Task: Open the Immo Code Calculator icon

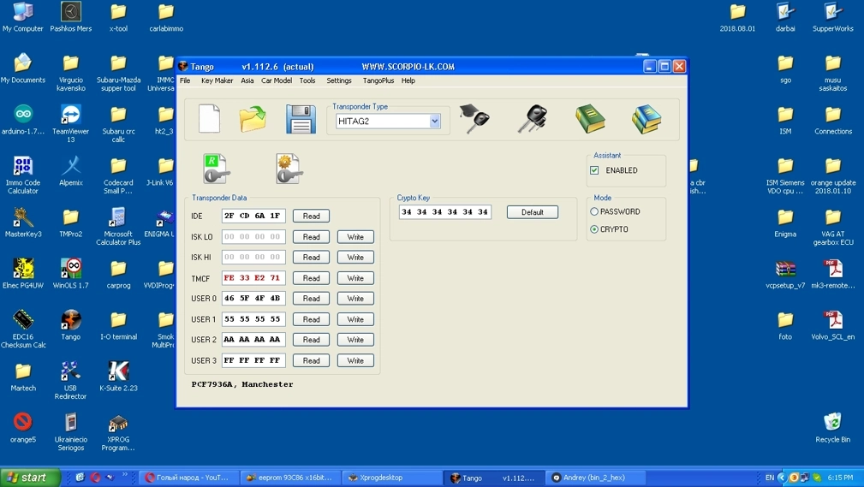Action: [x=22, y=175]
